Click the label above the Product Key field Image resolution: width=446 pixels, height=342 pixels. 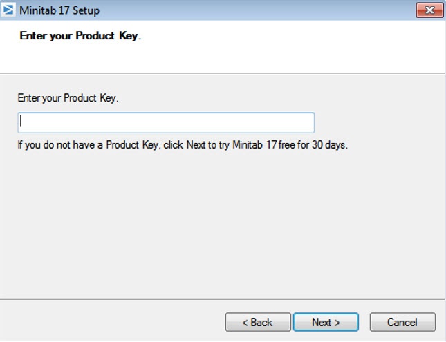pos(68,98)
